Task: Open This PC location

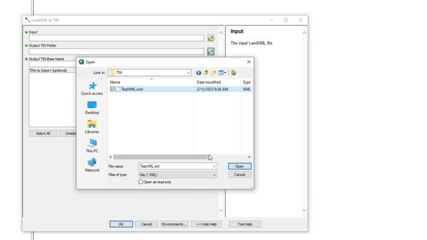Action: click(92, 146)
